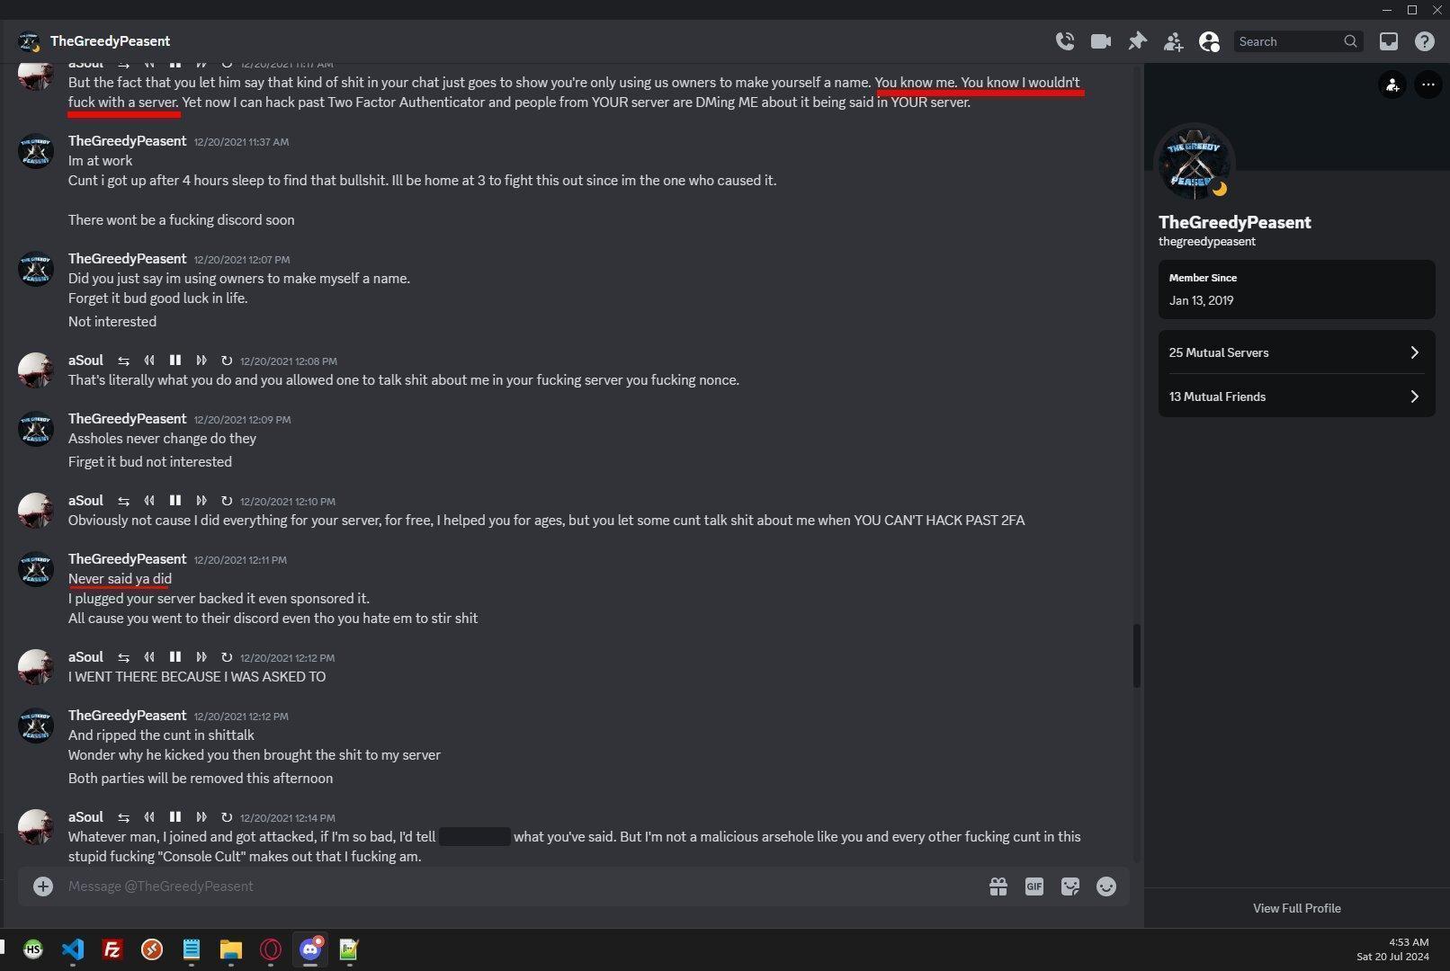Click the chat scrollbar thumb

click(1136, 655)
